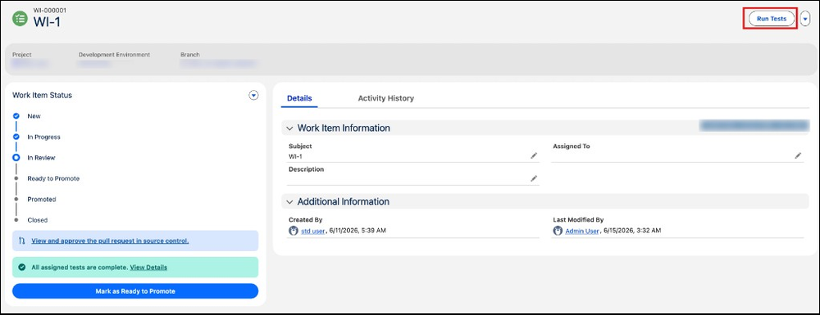Edit the Subject field with pencil icon
This screenshot has height=315, width=820.
pyautogui.click(x=534, y=155)
